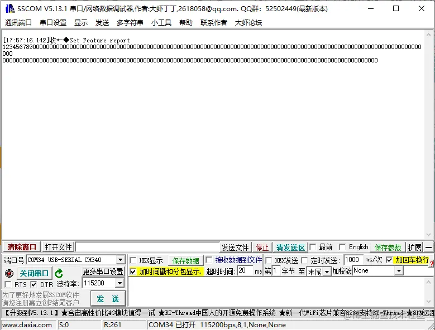Click the 清发送区 button

(x=290, y=247)
